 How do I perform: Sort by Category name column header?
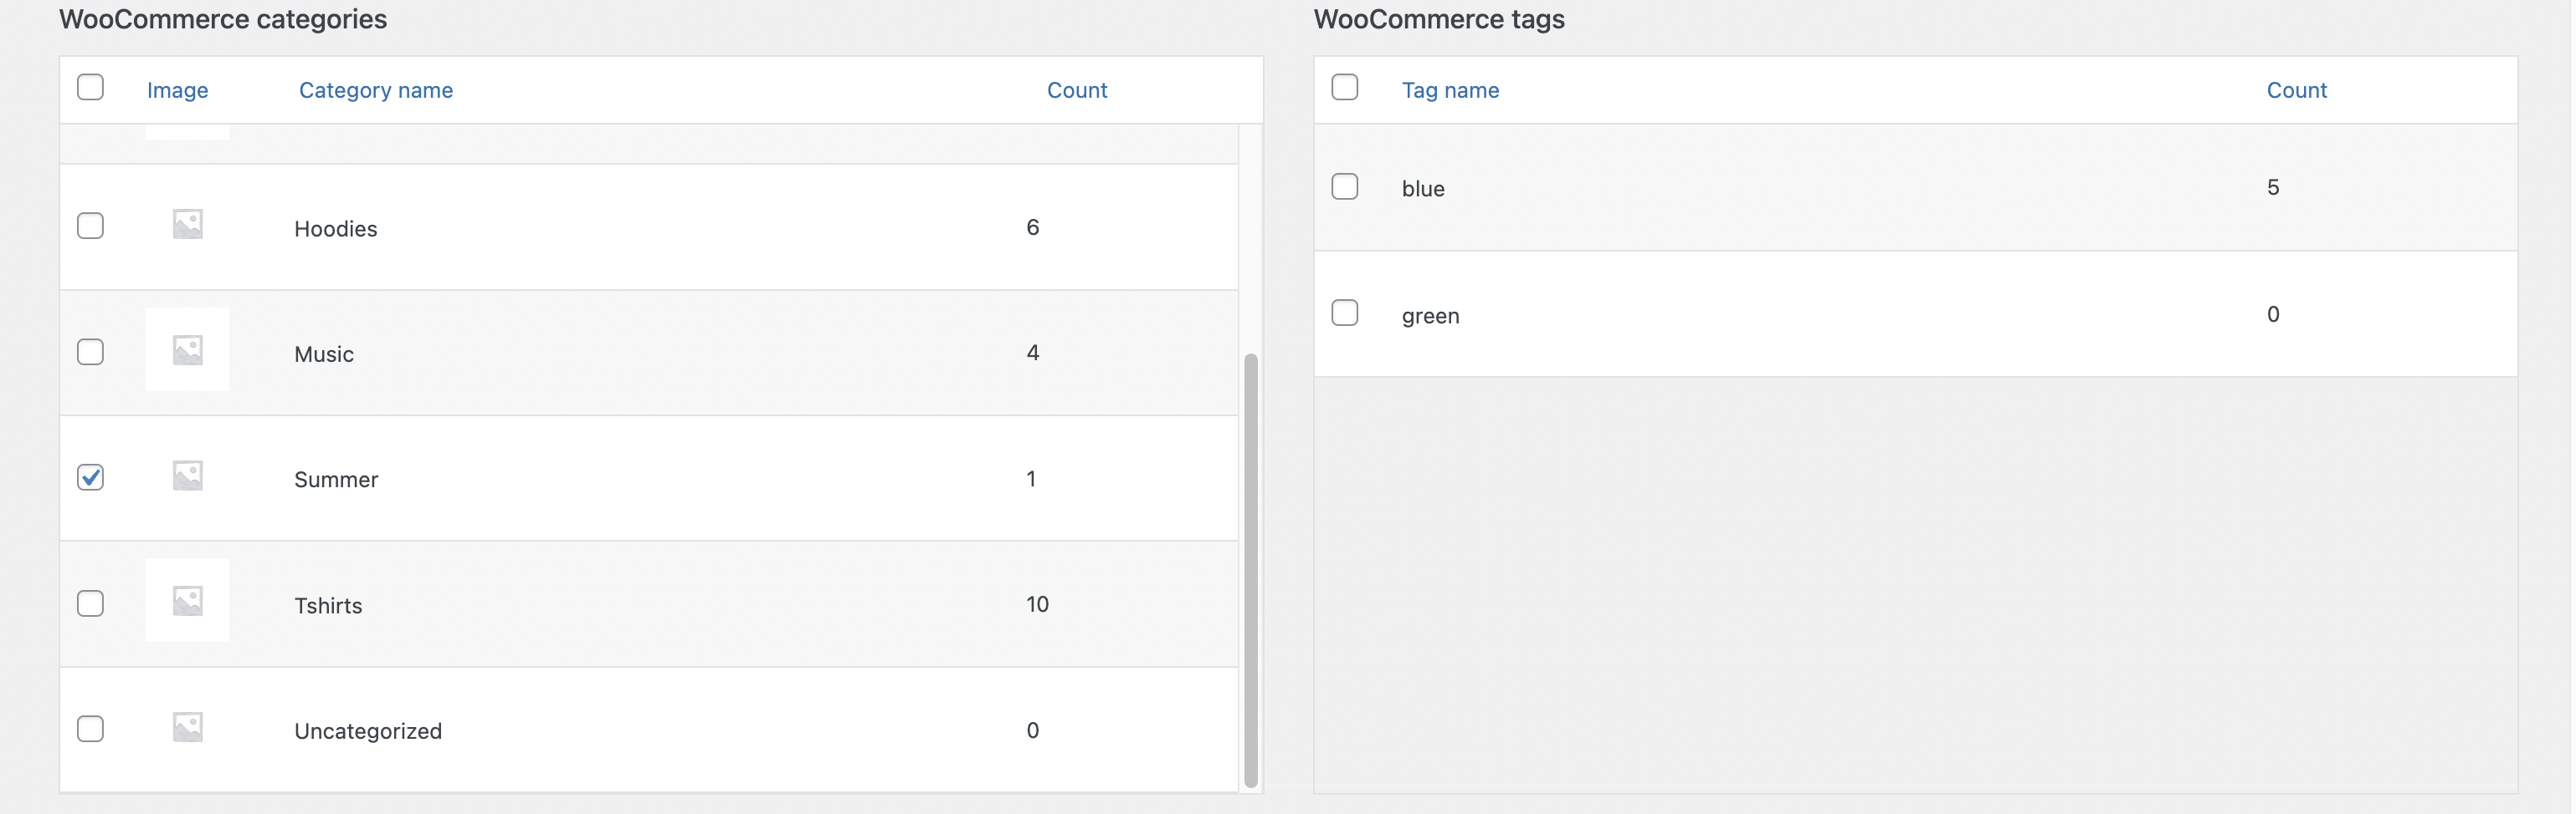pyautogui.click(x=376, y=90)
